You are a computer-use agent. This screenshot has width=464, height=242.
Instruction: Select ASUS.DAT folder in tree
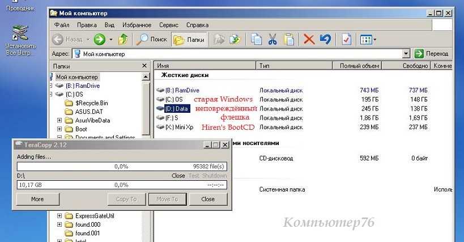click(89, 112)
